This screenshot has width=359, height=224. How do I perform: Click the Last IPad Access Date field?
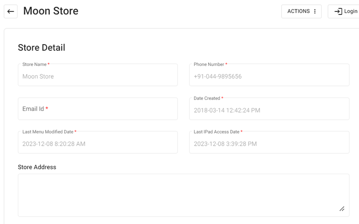pyautogui.click(x=269, y=144)
